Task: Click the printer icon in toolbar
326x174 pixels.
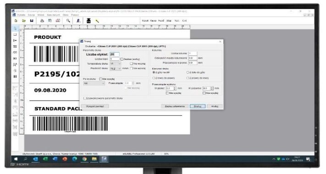Action: [42, 21]
